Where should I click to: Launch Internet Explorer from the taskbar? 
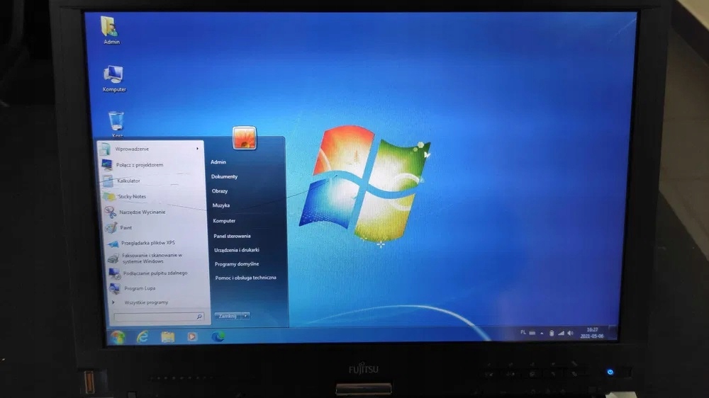coord(143,336)
